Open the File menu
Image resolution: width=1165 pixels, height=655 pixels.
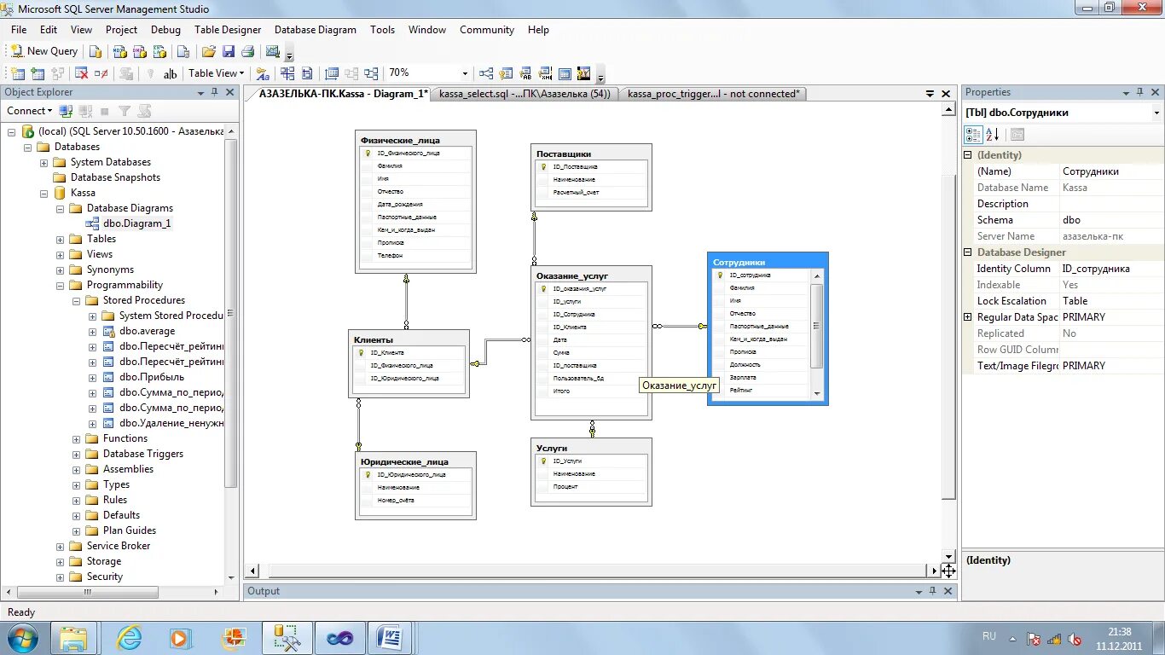click(x=19, y=29)
